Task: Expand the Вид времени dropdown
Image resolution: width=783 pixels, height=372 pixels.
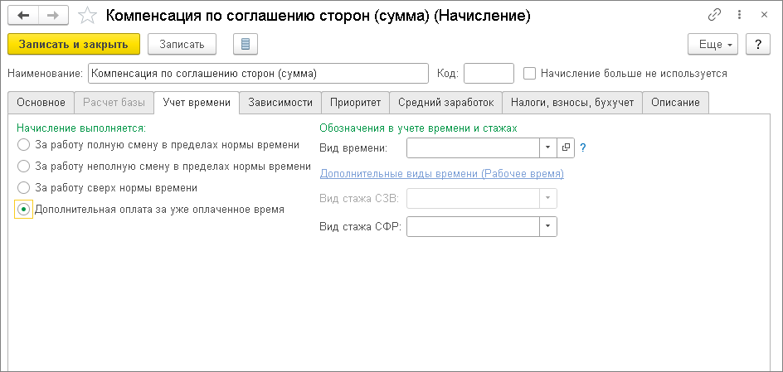Action: click(x=548, y=147)
